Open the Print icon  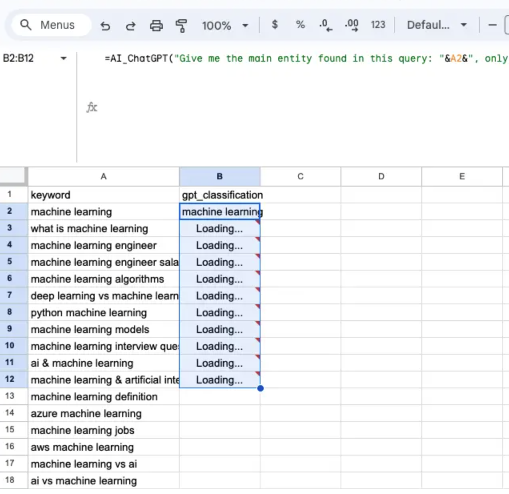tap(156, 25)
